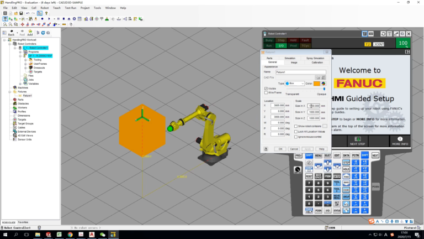424x239 pixels.
Task: Open the folder icon in top toolbar
Action: 15,13
